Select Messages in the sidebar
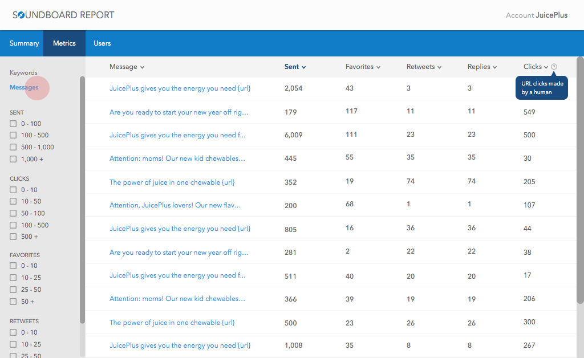Viewport: 584px width, 358px height. 24,87
